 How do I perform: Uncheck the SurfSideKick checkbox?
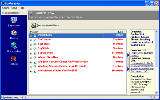pos(35,53)
